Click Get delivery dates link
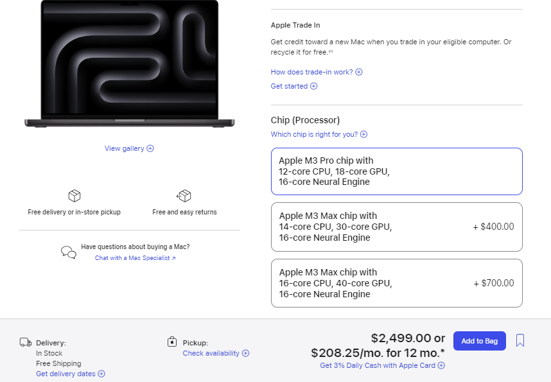 pyautogui.click(x=66, y=374)
